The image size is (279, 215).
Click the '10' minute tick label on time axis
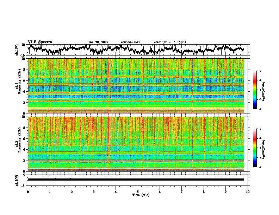coord(248,192)
